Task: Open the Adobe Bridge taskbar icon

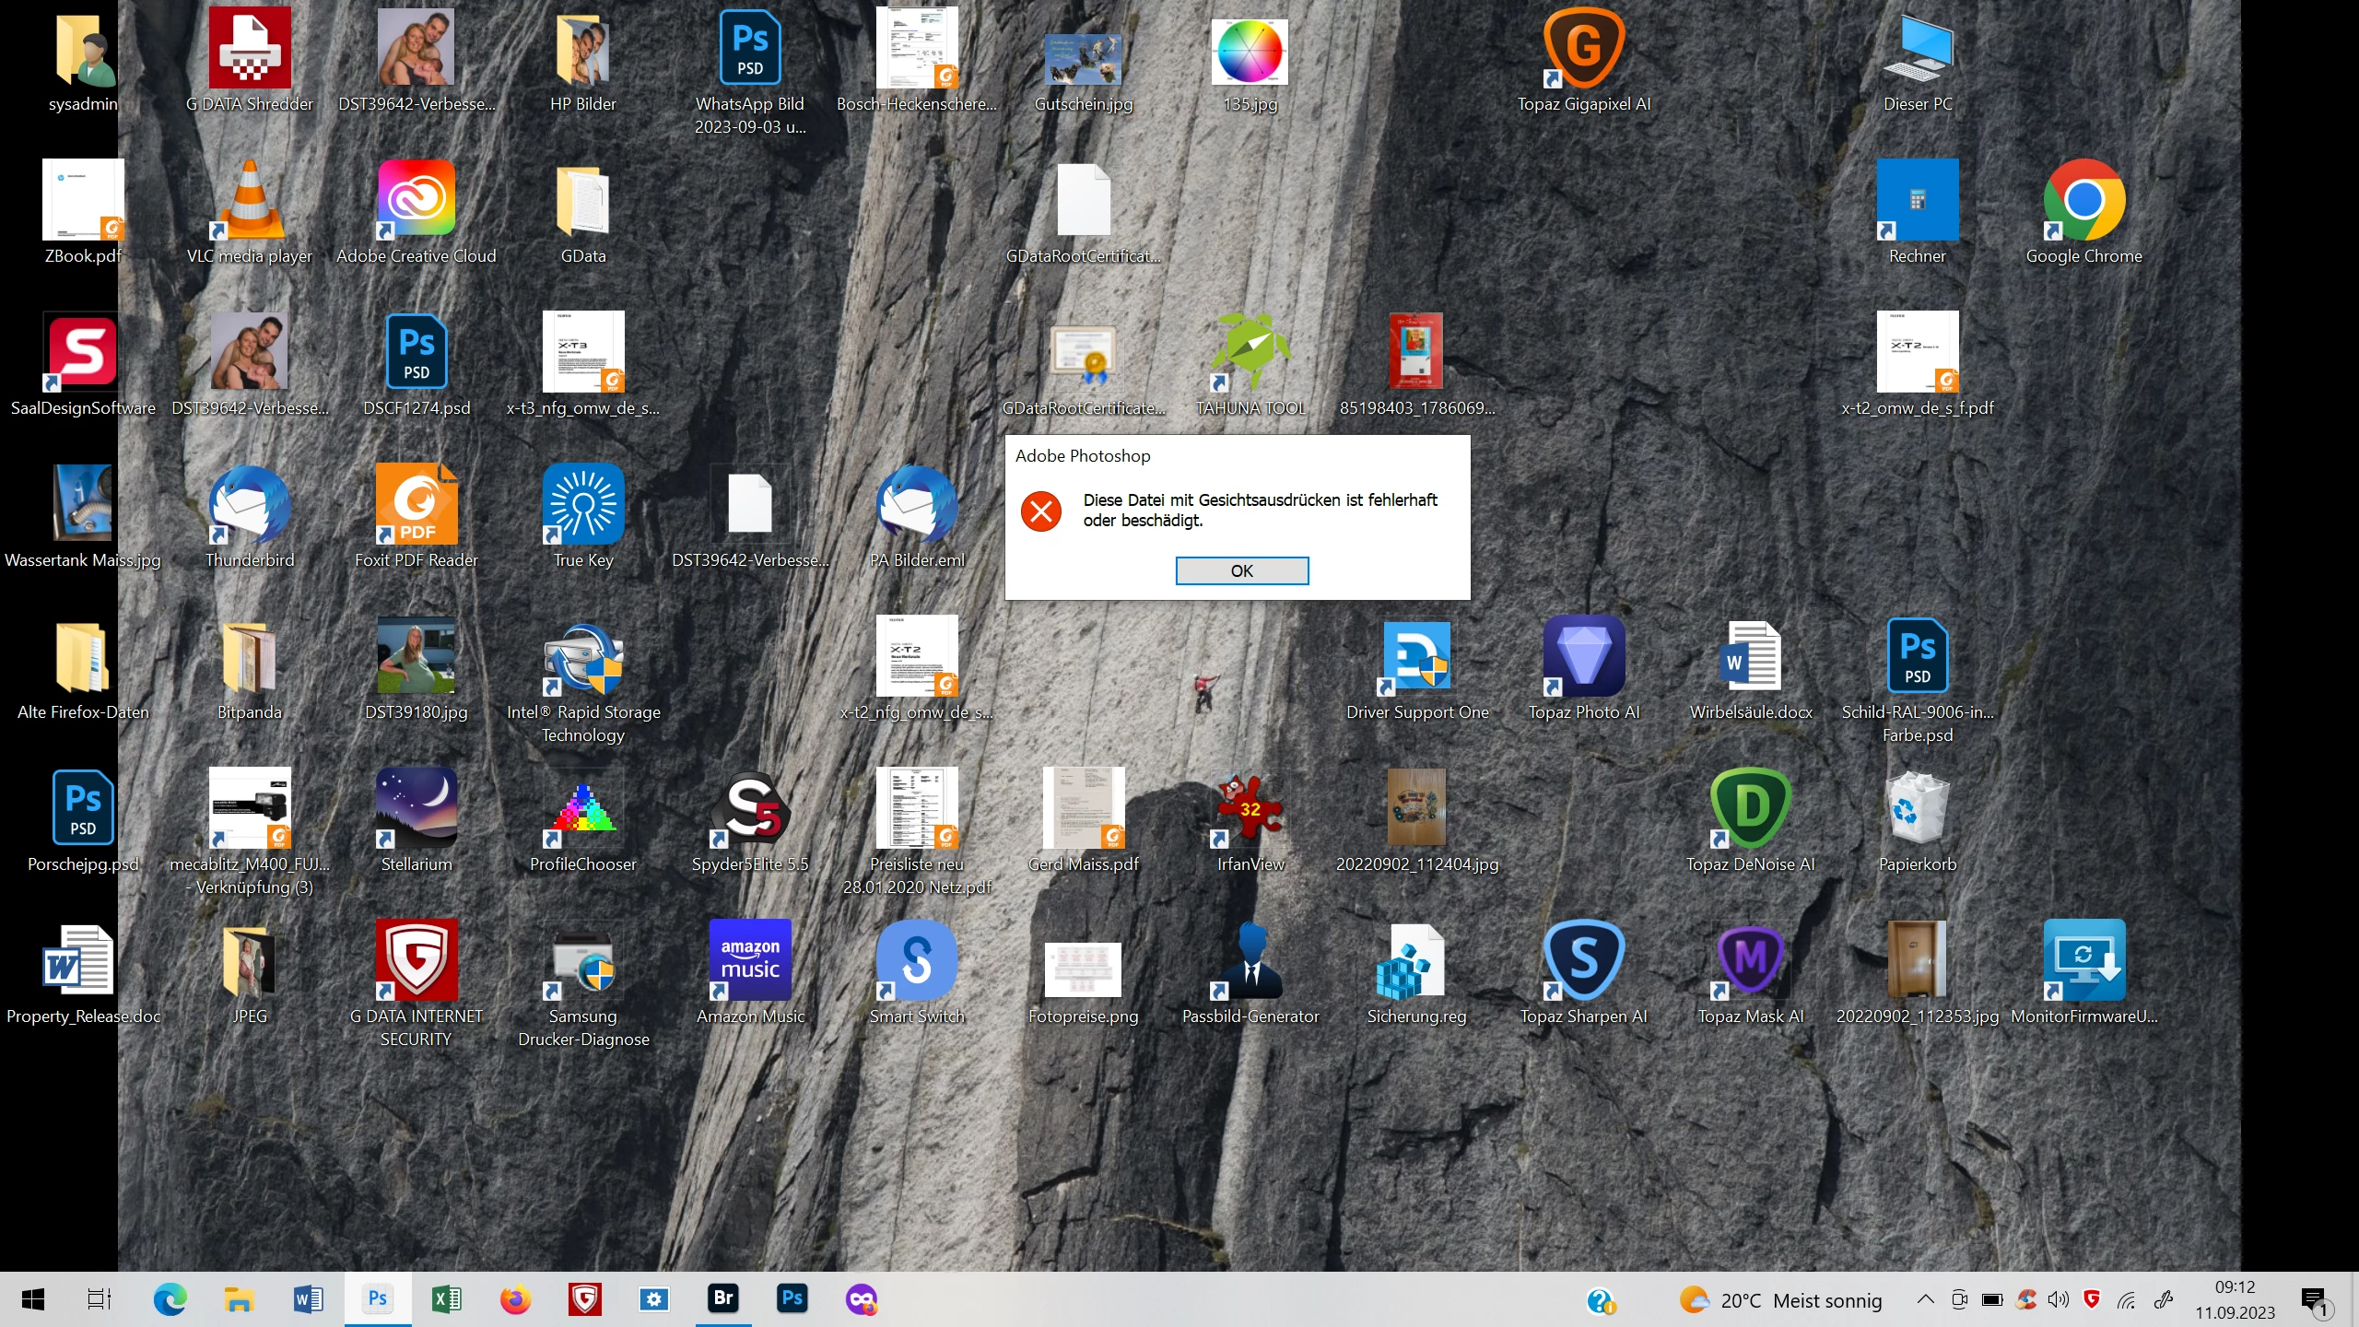Action: click(x=723, y=1299)
